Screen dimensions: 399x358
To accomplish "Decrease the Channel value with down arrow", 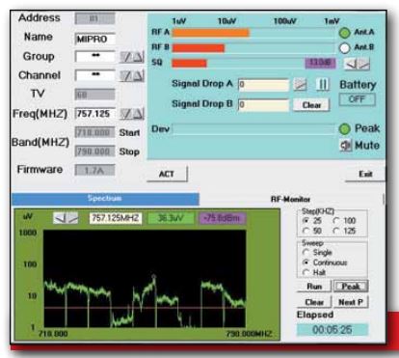I will click(x=126, y=76).
